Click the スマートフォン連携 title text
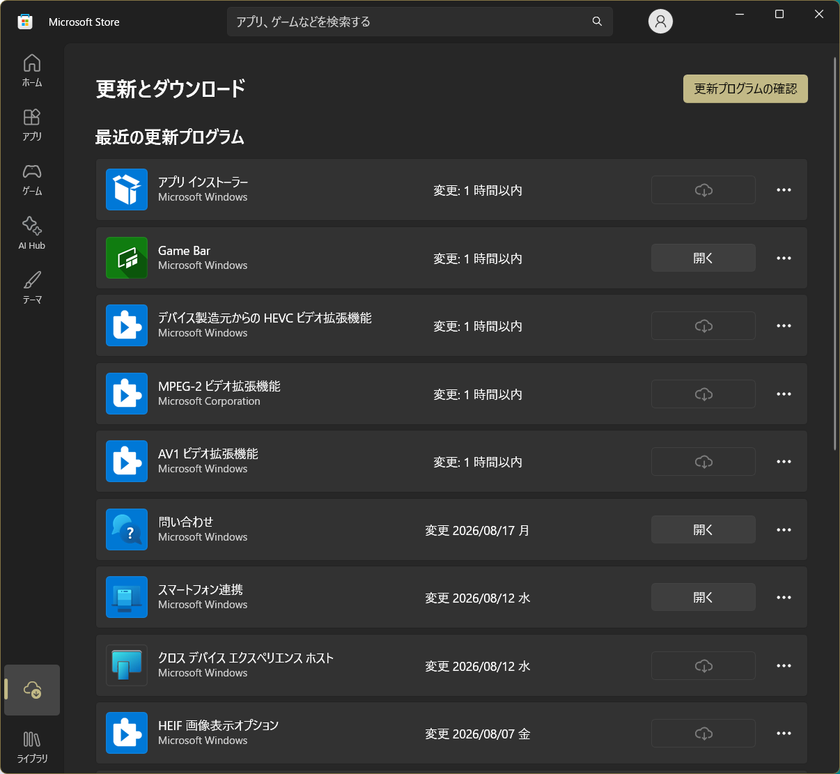 pyautogui.click(x=200, y=589)
